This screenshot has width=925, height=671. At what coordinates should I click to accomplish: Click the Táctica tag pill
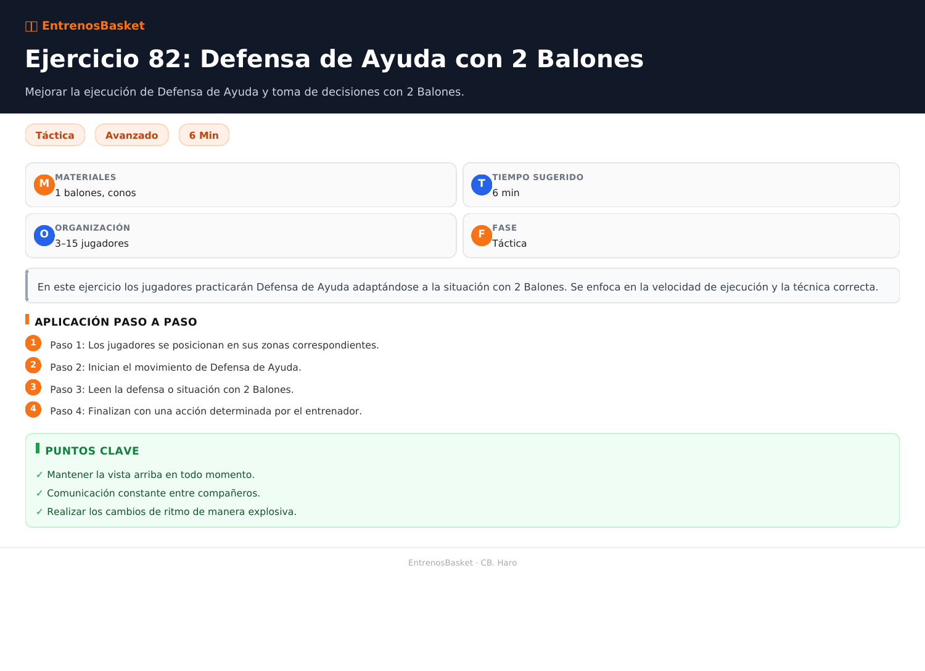click(55, 135)
